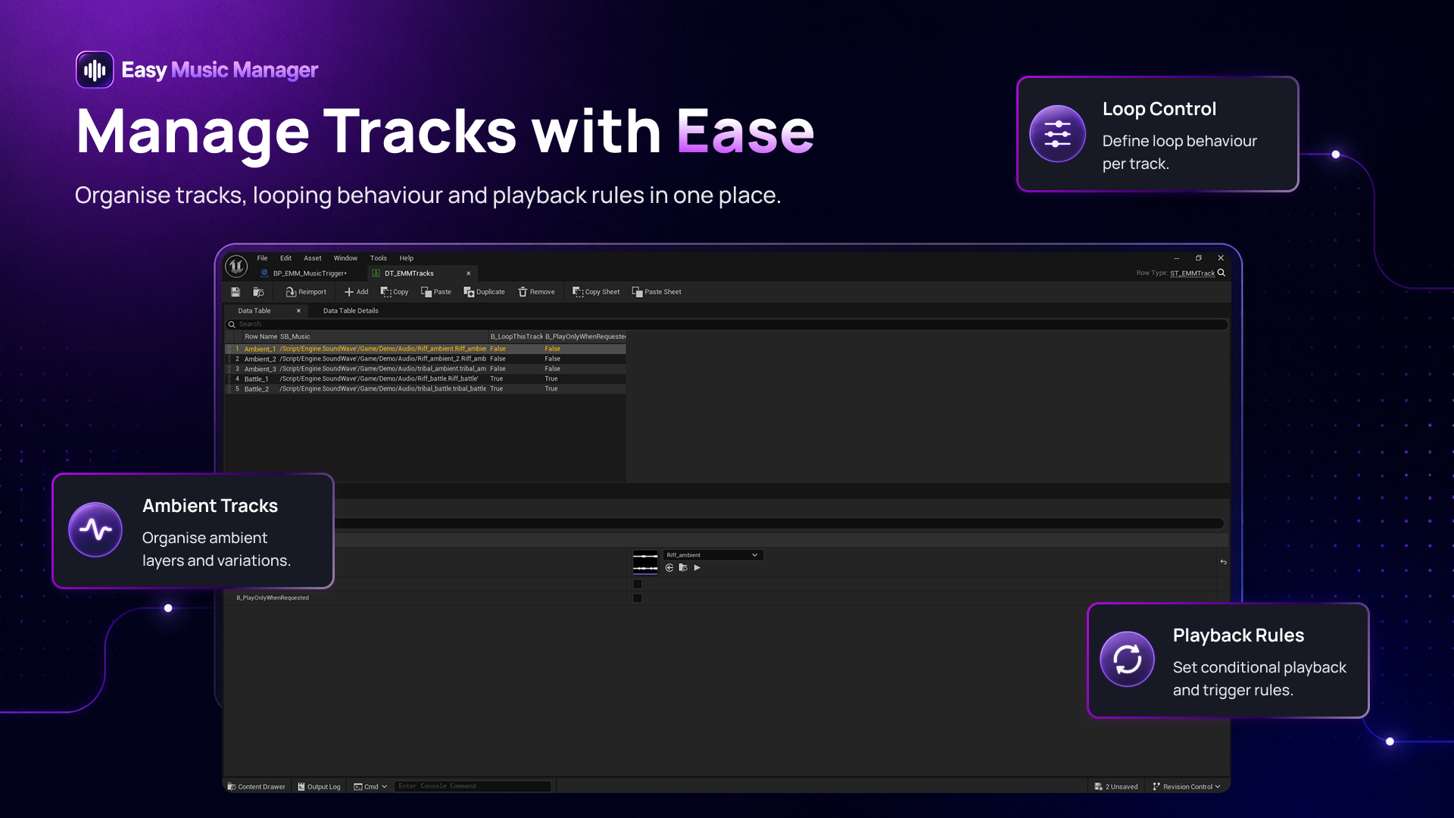1454x818 pixels.
Task: Click the B_LoopThisTrack column header
Action: [516, 336]
